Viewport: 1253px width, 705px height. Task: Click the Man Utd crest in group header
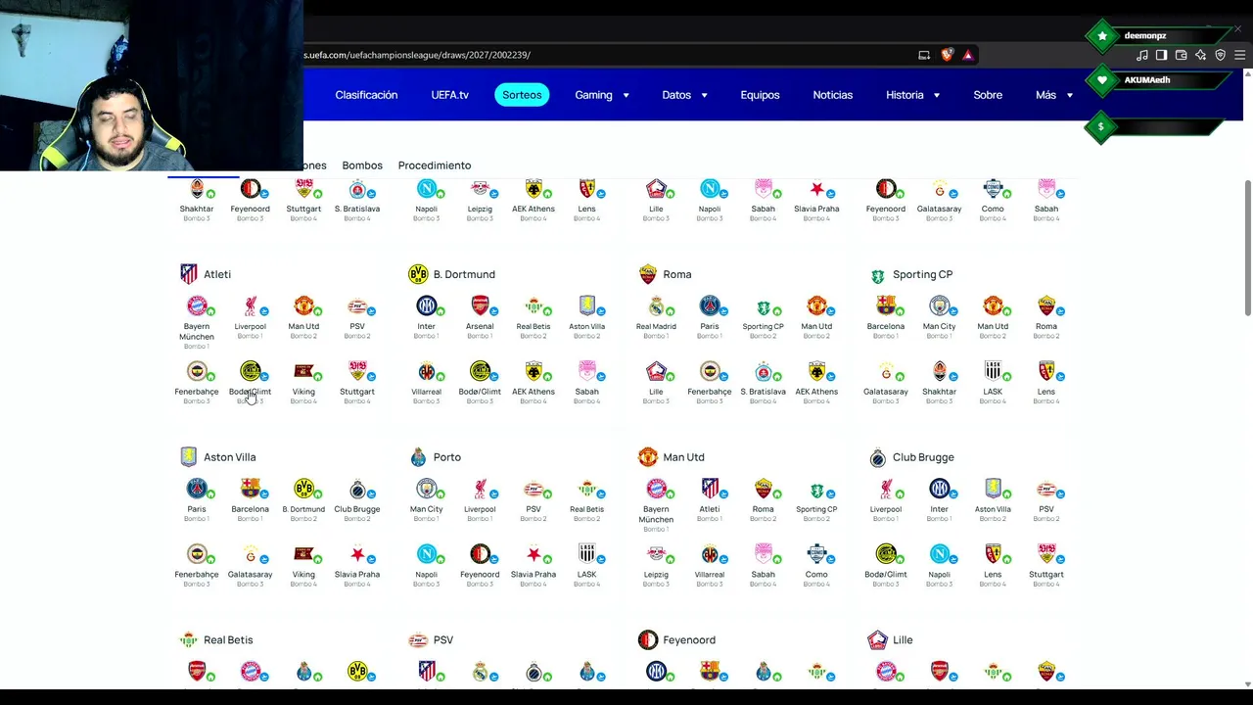[x=647, y=457]
